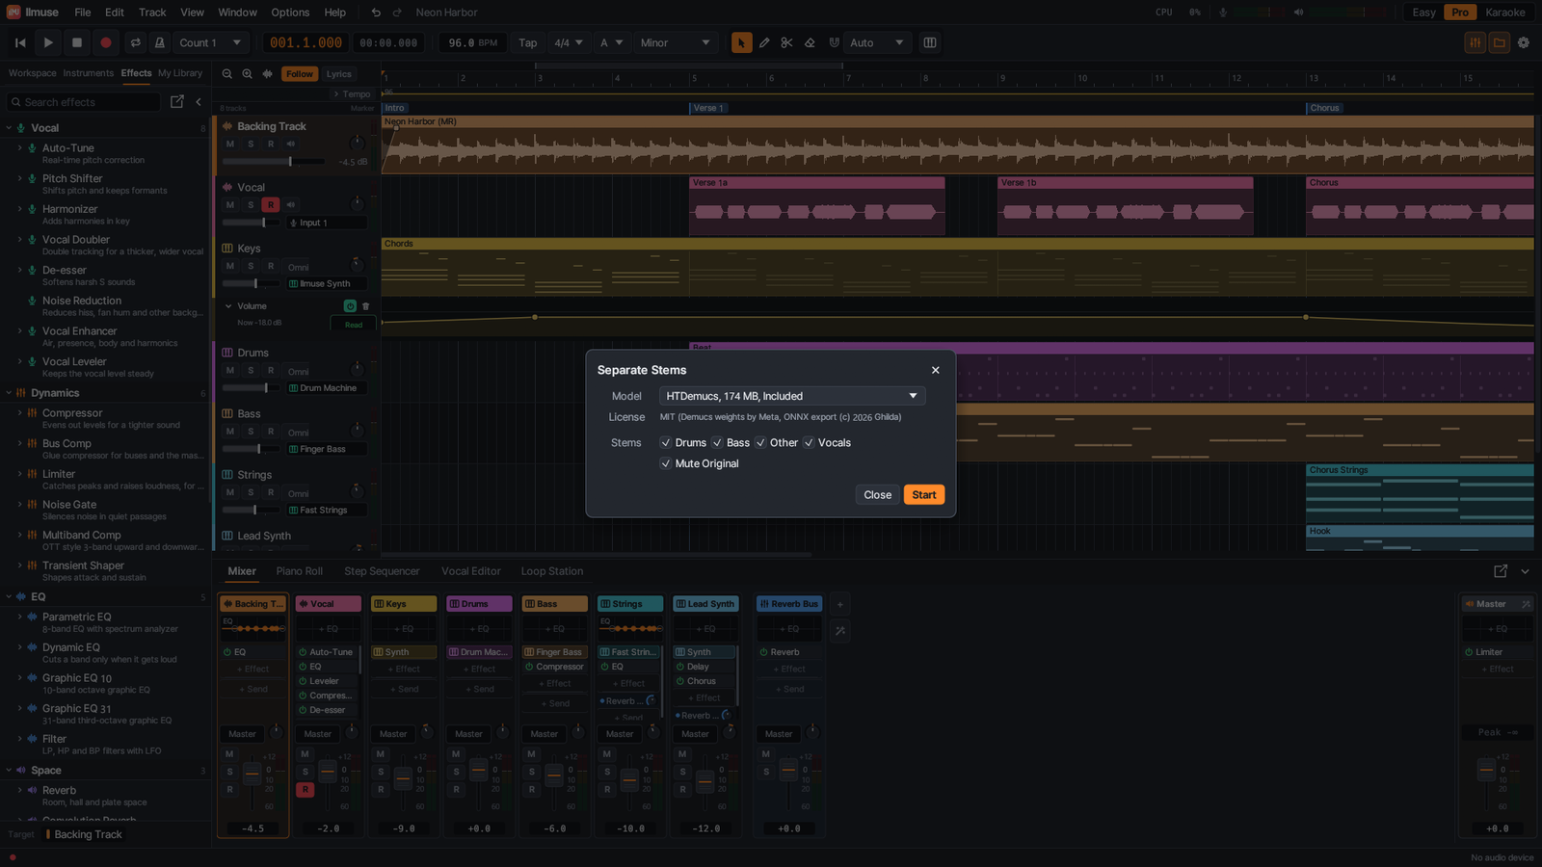Click the Tap tempo button
The image size is (1542, 867).
coord(528,42)
